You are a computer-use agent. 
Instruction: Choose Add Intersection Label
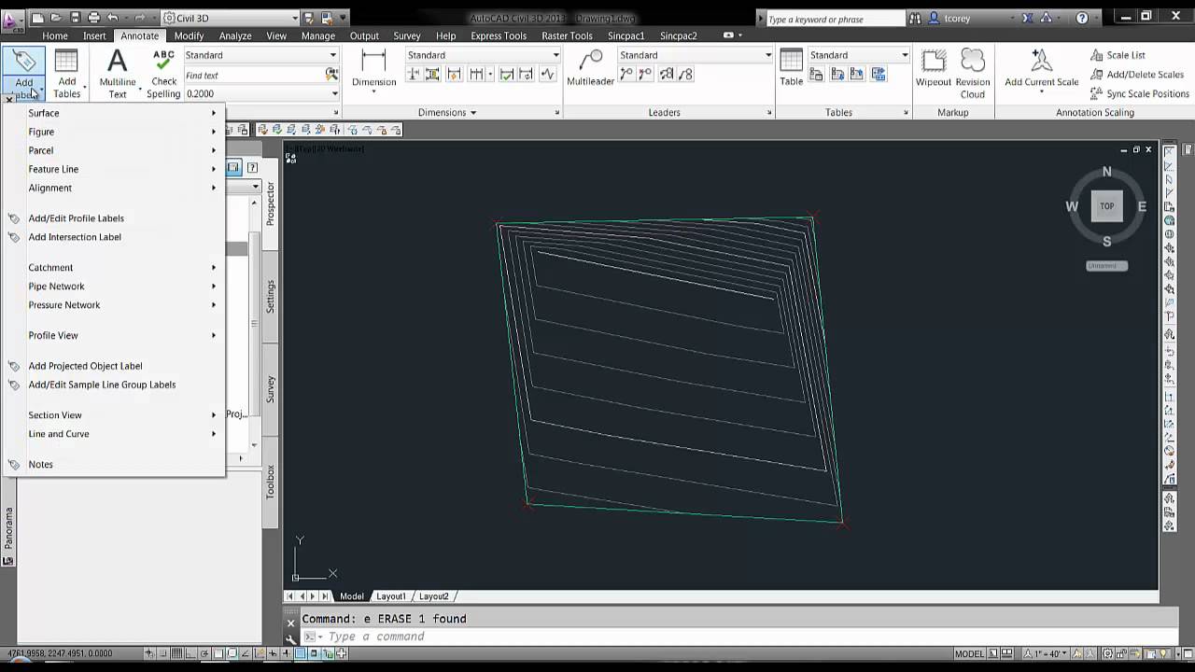pyautogui.click(x=114, y=237)
